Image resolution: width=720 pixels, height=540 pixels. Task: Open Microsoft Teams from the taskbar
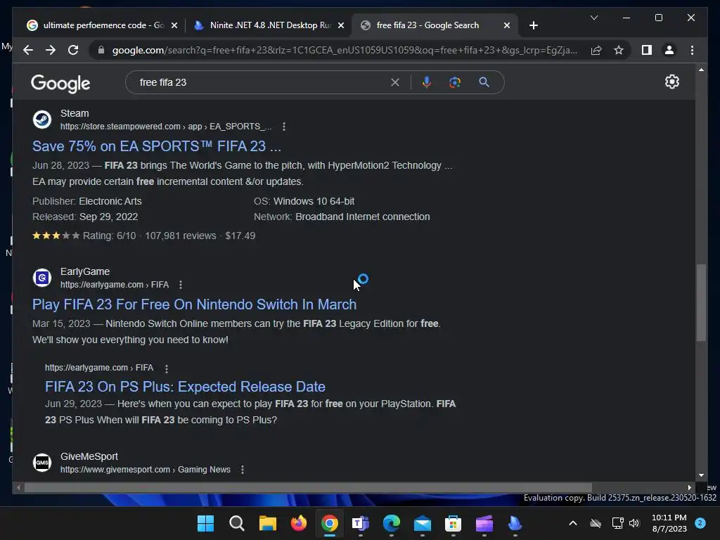pos(361,523)
